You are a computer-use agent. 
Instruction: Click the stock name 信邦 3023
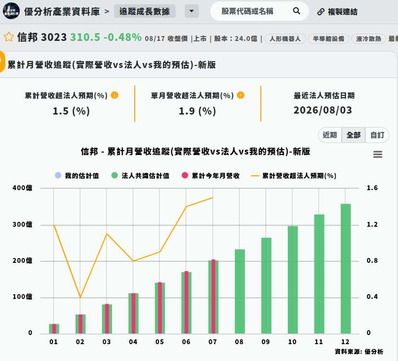pyautogui.click(x=42, y=38)
